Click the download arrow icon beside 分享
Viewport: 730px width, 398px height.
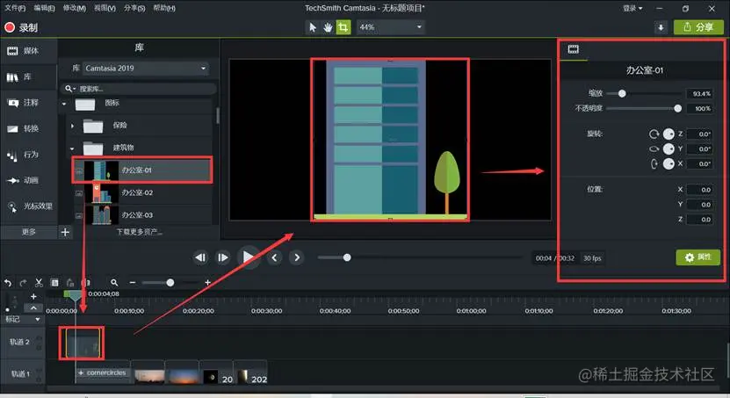pyautogui.click(x=661, y=27)
